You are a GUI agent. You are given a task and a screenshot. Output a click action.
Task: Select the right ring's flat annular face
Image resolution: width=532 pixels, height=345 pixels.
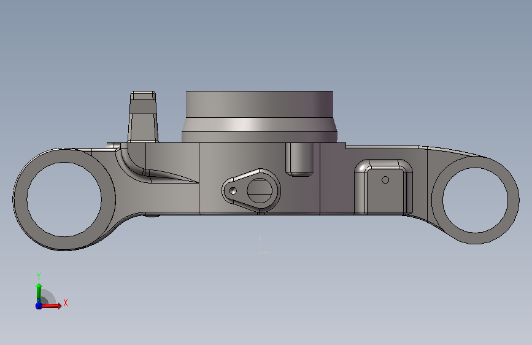click(514, 200)
